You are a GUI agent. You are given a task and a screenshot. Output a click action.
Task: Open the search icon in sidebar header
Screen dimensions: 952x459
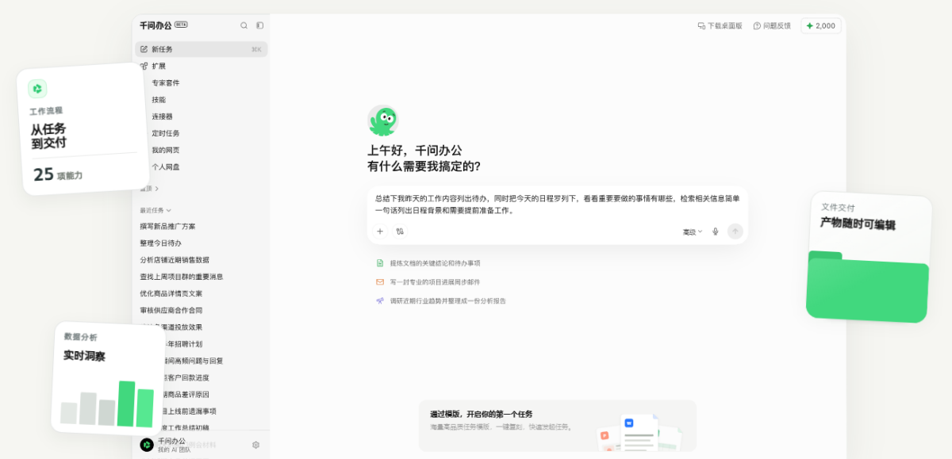click(244, 25)
